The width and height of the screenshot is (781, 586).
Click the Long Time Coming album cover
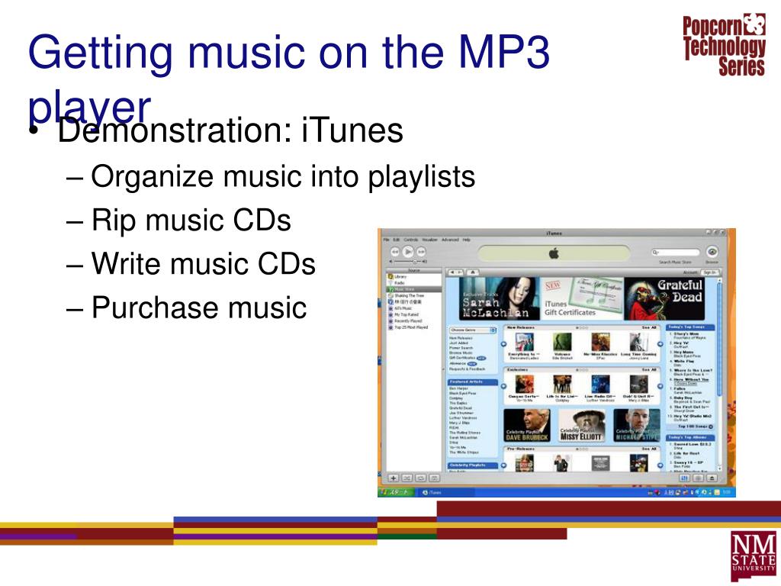pyautogui.click(x=638, y=342)
